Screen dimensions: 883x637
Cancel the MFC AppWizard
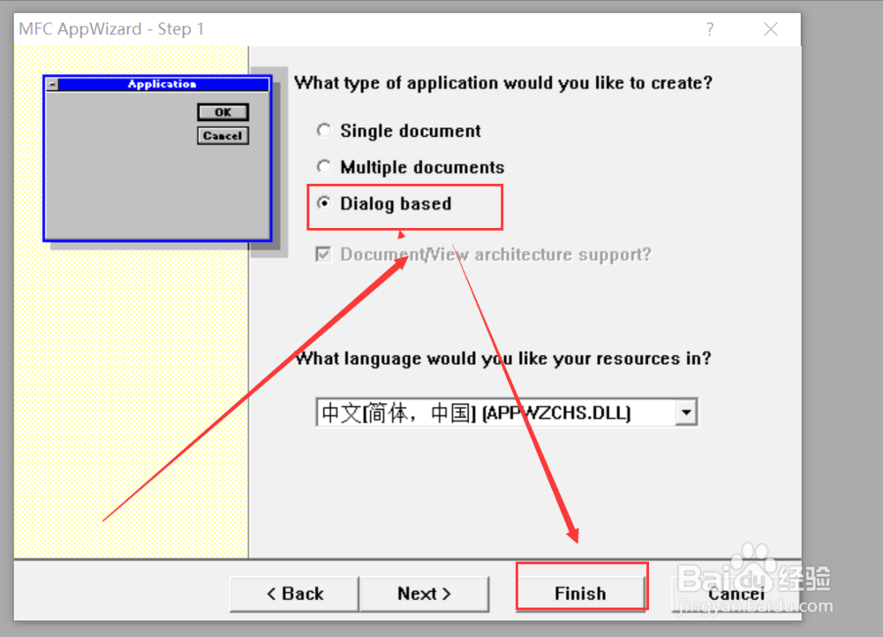pos(736,593)
